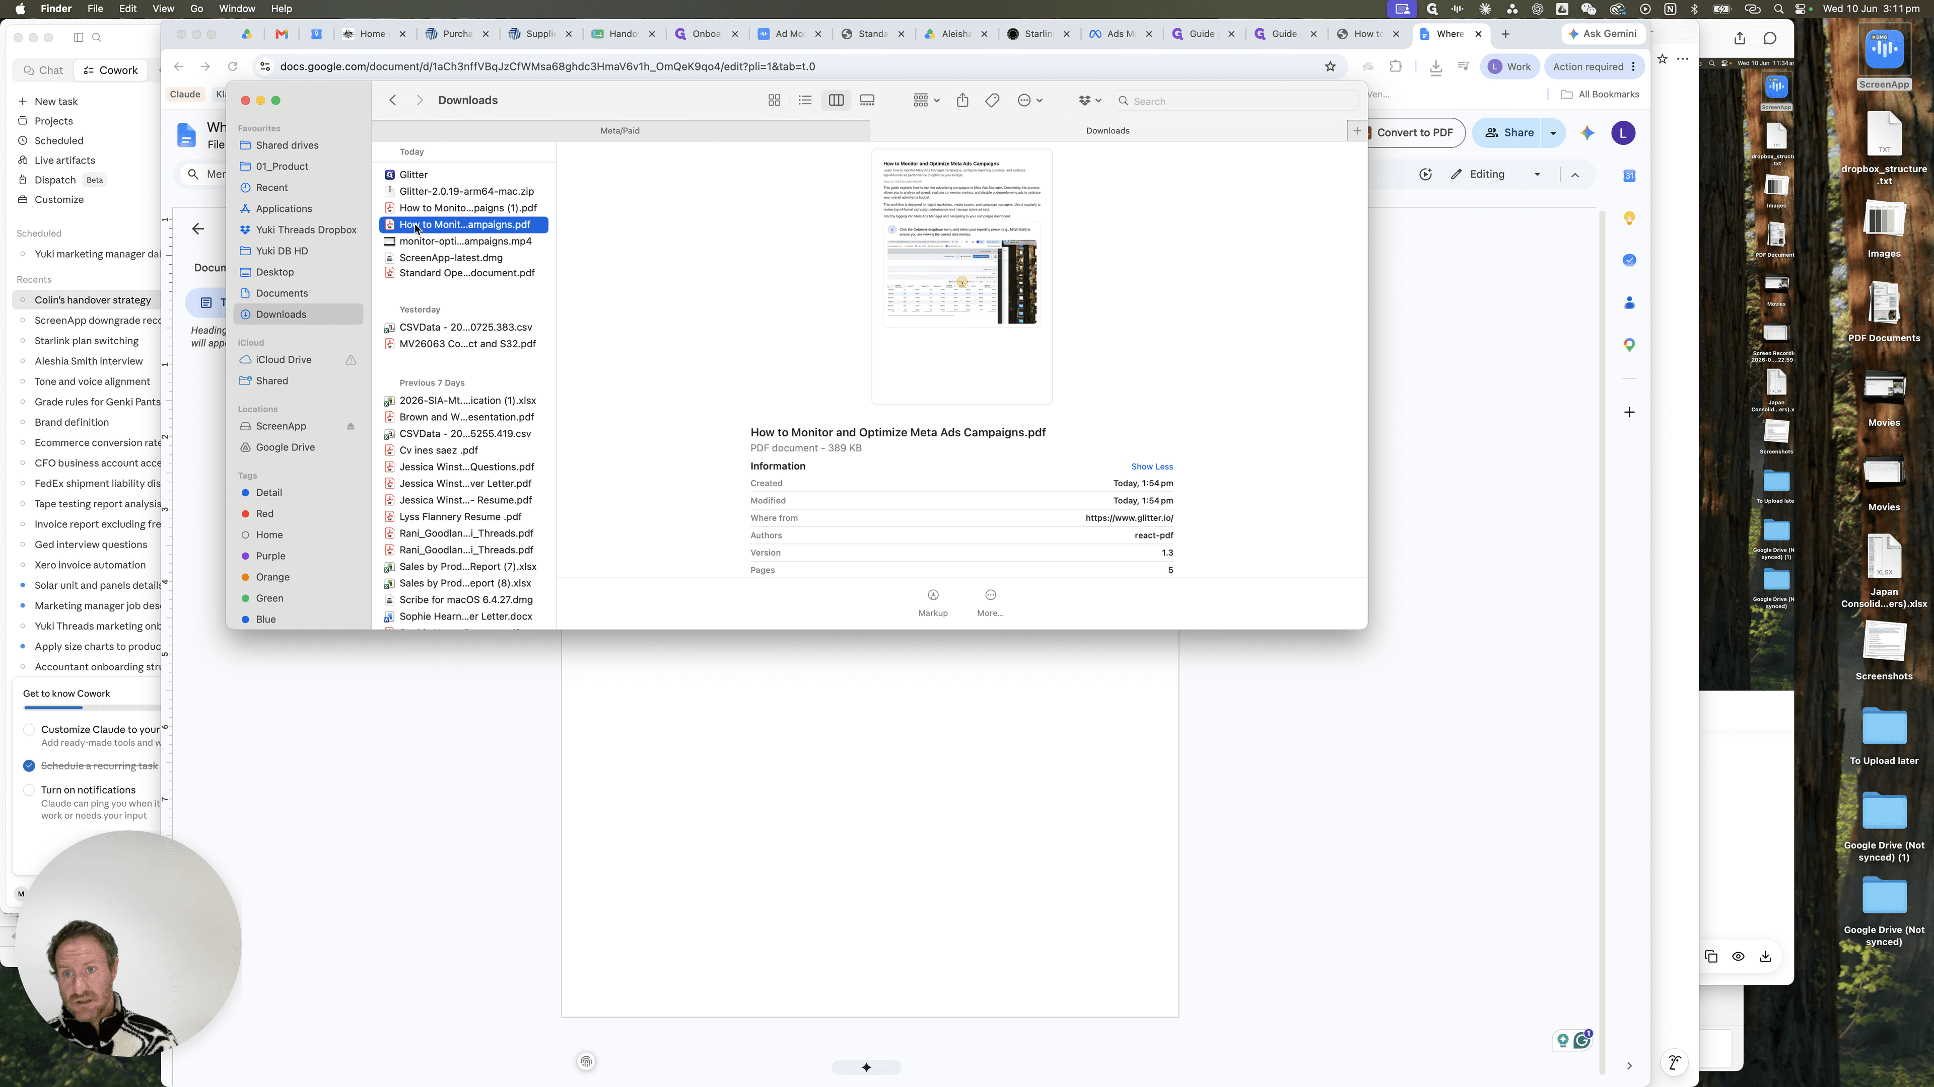Click the Finder share icon

click(x=962, y=101)
